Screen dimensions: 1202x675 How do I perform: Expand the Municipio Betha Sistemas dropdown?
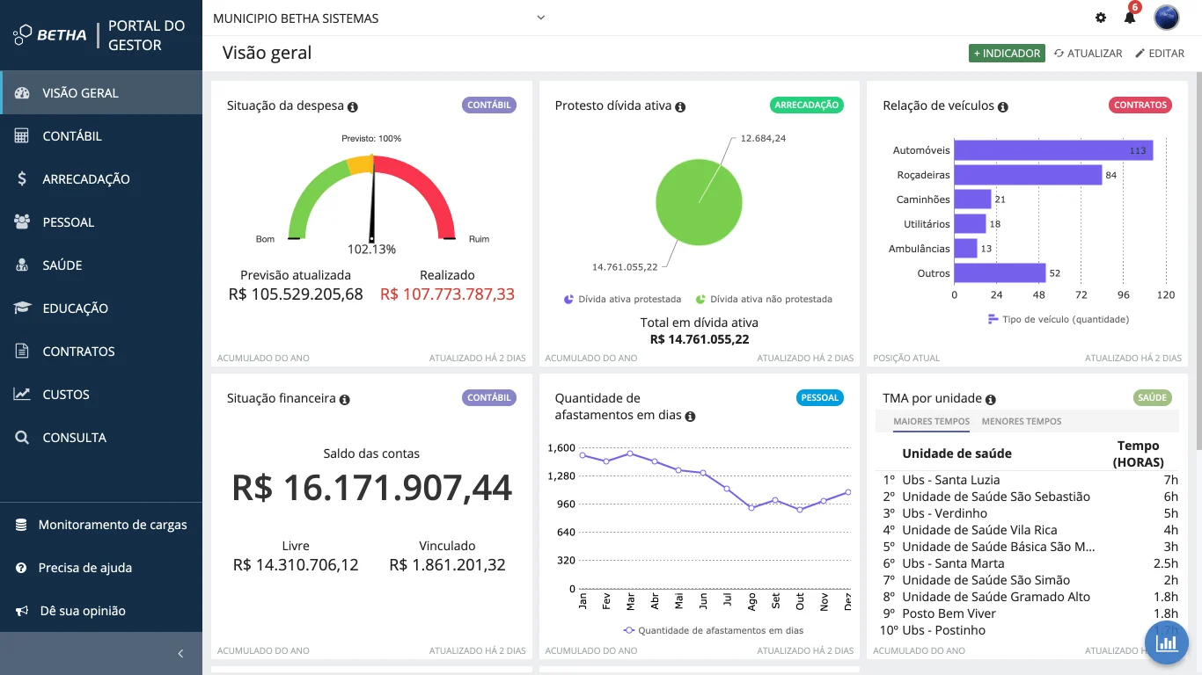pos(379,18)
